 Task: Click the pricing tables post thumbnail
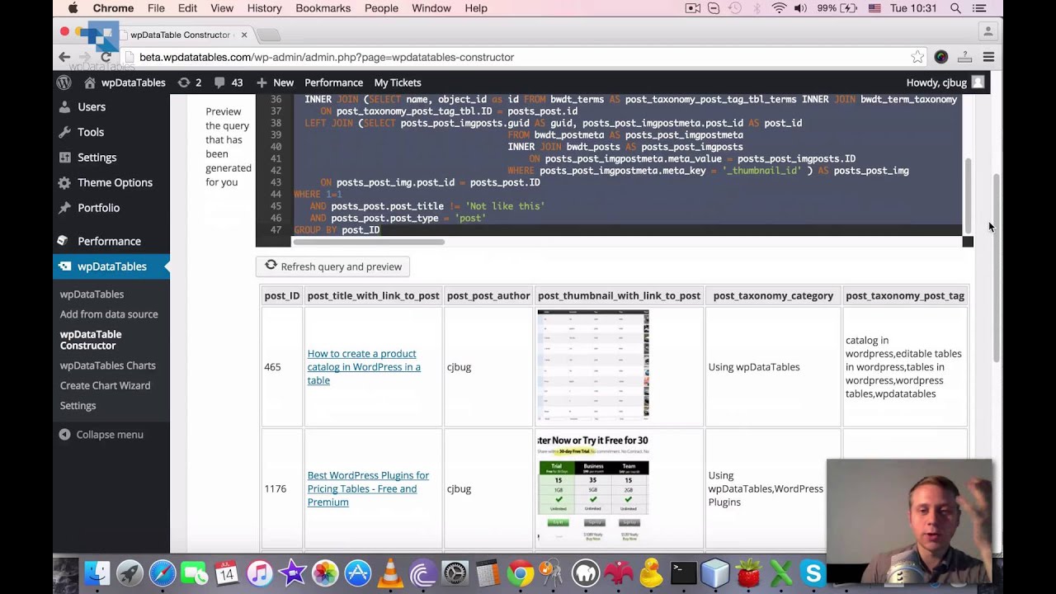(x=593, y=488)
